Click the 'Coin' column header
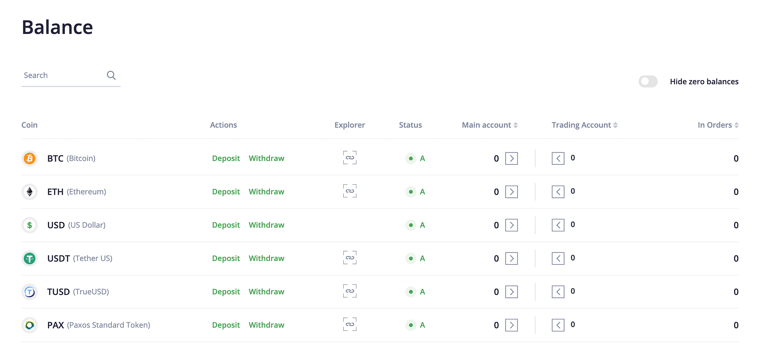This screenshot has height=344, width=779. [30, 125]
